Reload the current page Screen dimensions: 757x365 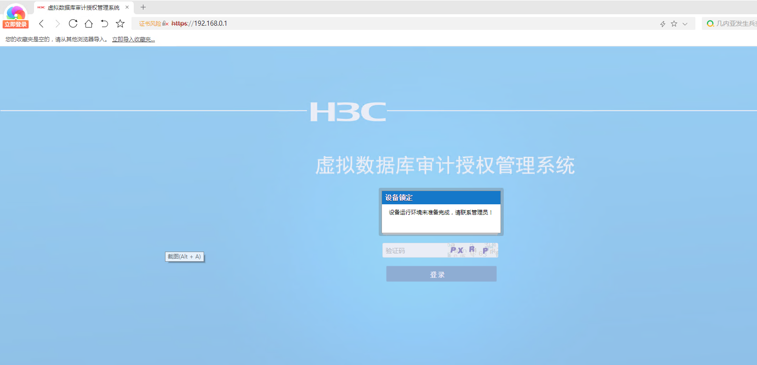[73, 23]
